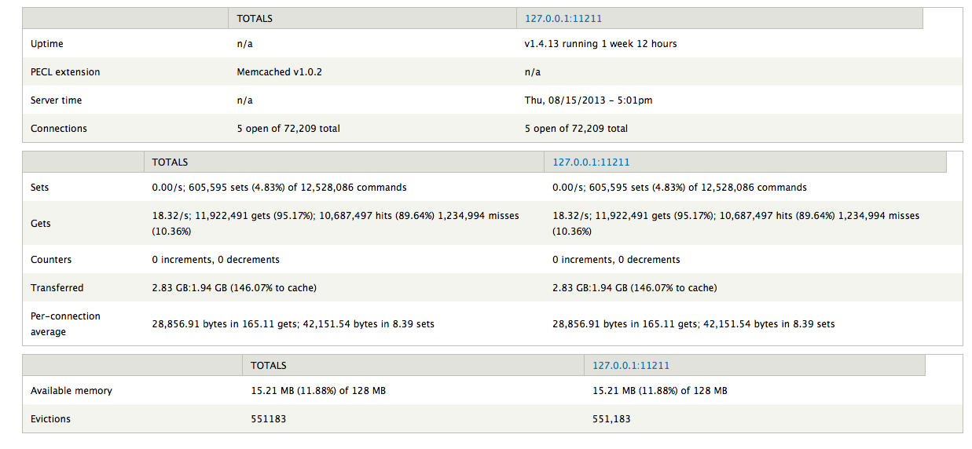Select the Counters row label
972x449 pixels.
(51, 260)
